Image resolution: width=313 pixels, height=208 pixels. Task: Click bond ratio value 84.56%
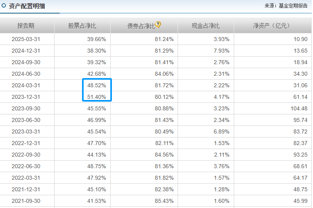[164, 155]
